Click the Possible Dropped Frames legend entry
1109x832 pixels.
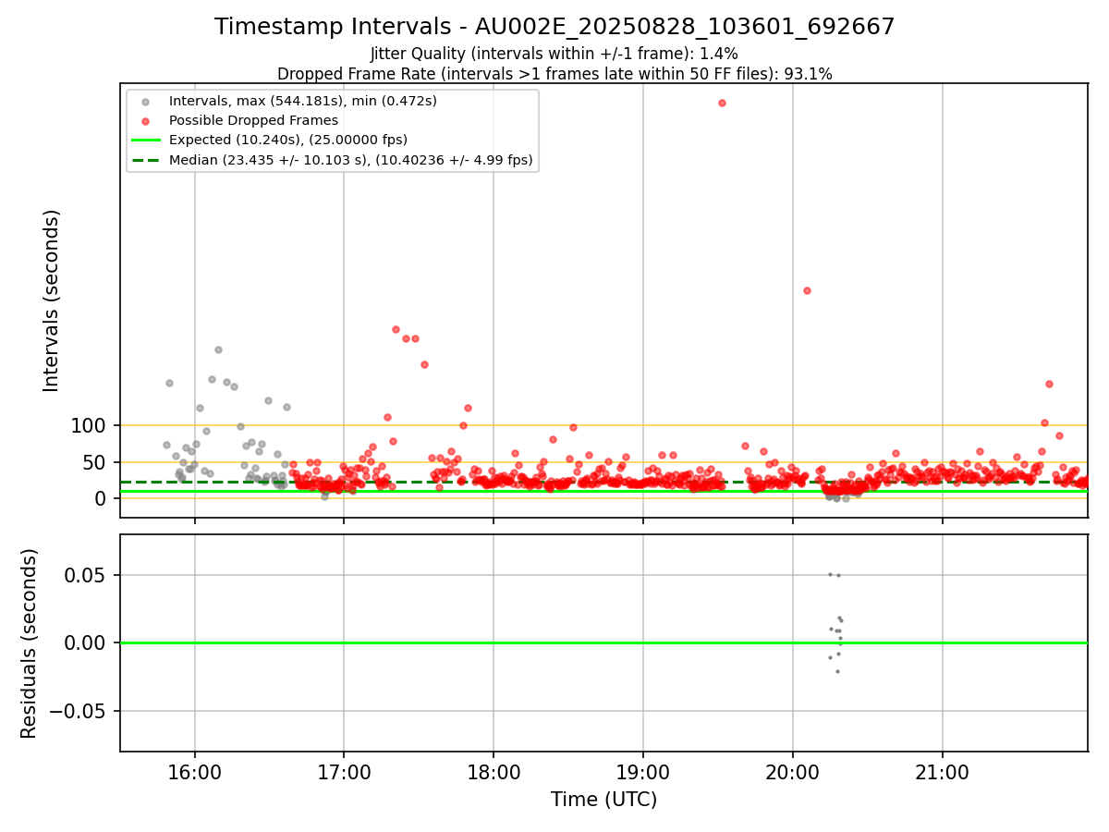pyautogui.click(x=253, y=120)
